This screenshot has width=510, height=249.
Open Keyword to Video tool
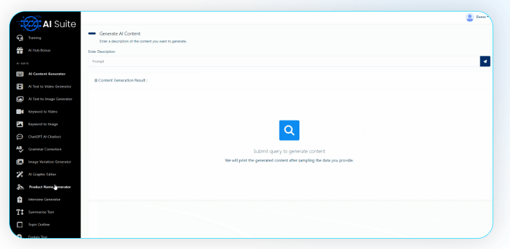click(42, 111)
